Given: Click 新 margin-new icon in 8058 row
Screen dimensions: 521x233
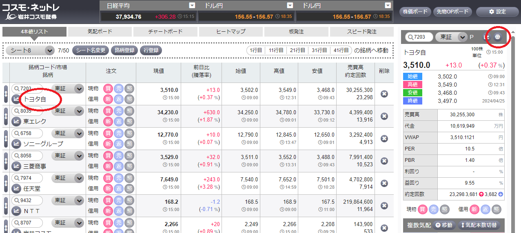Looking at the screenshot, I should (108, 166).
